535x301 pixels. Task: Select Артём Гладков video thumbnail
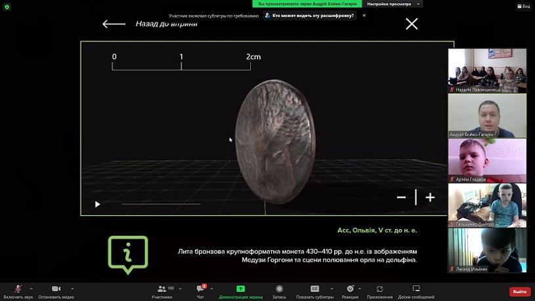coord(487,161)
